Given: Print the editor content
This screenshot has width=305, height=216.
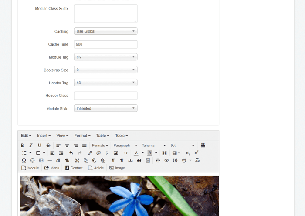Looking at the screenshot, I should 158,160.
